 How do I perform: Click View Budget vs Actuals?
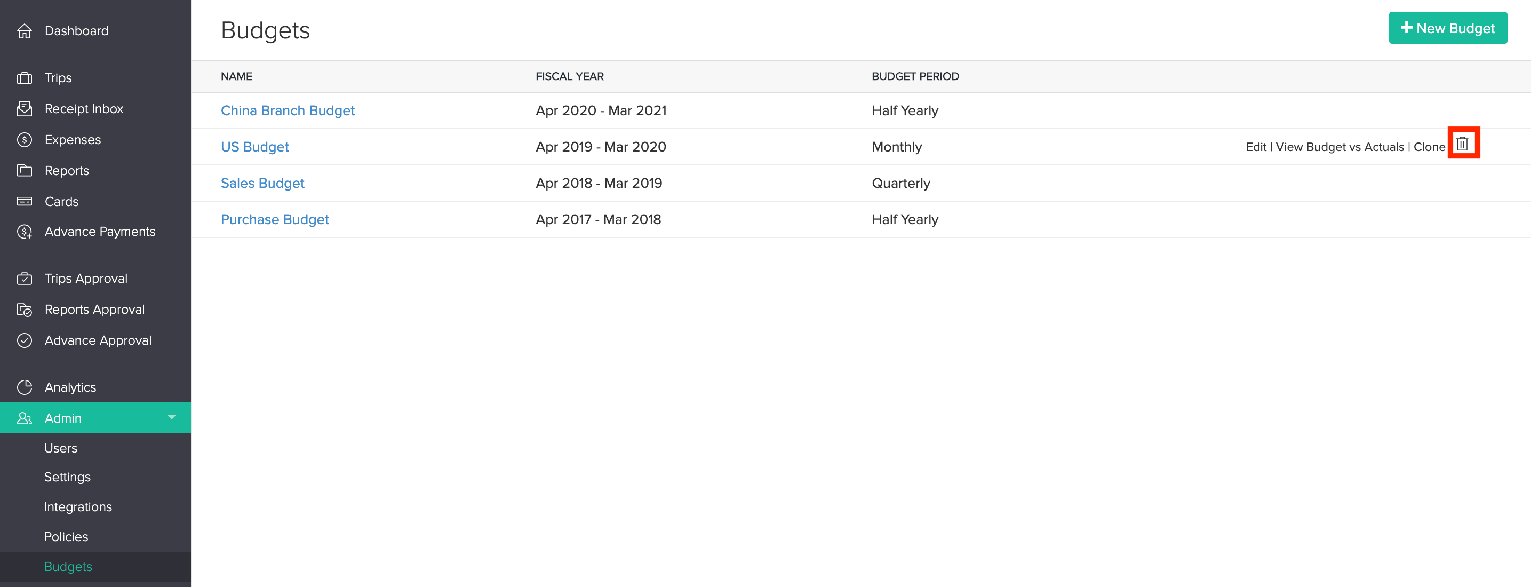coord(1339,147)
